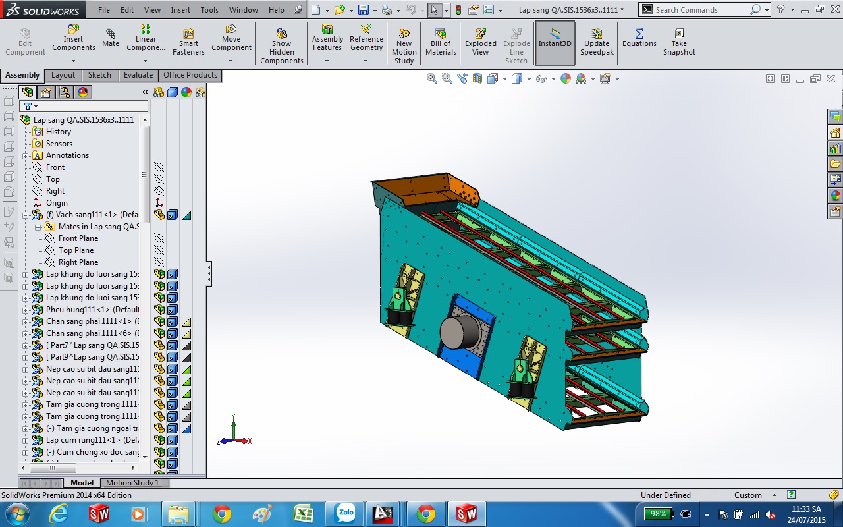This screenshot has width=843, height=527.
Task: Open the DisplayManager tab icon
Action: (83, 92)
